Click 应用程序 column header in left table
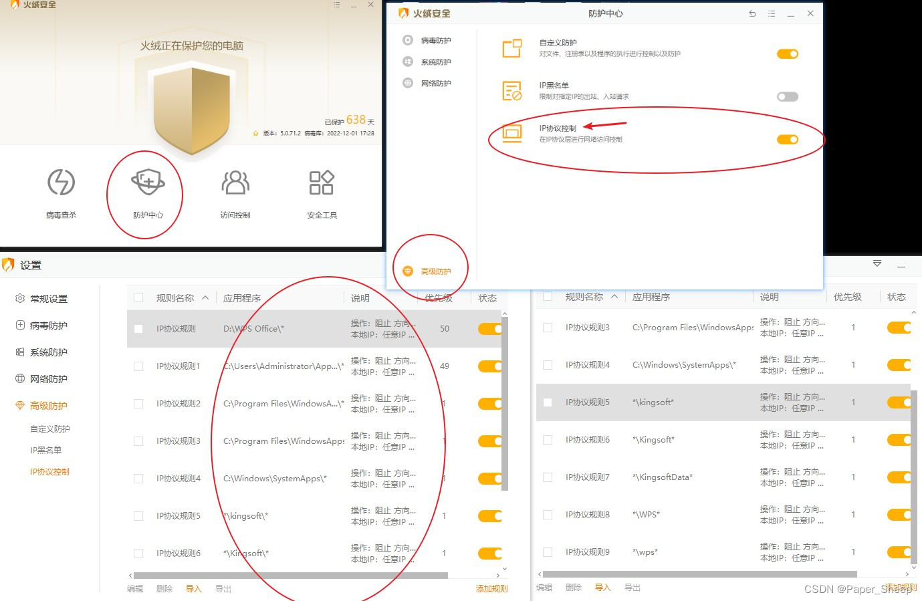This screenshot has width=922, height=601. click(242, 297)
